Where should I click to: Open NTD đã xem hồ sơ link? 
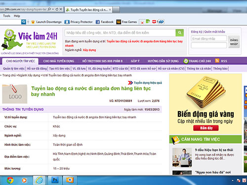(143, 69)
